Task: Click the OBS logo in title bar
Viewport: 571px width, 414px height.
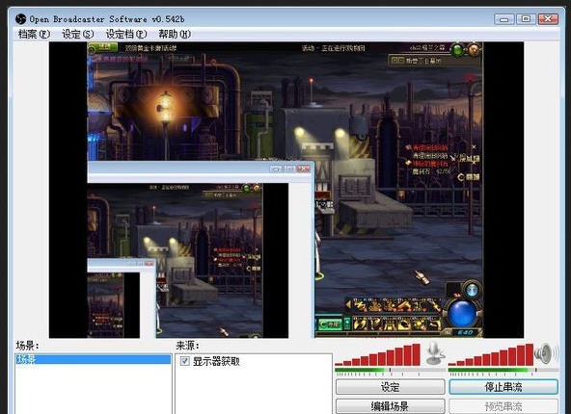Action: 21,19
